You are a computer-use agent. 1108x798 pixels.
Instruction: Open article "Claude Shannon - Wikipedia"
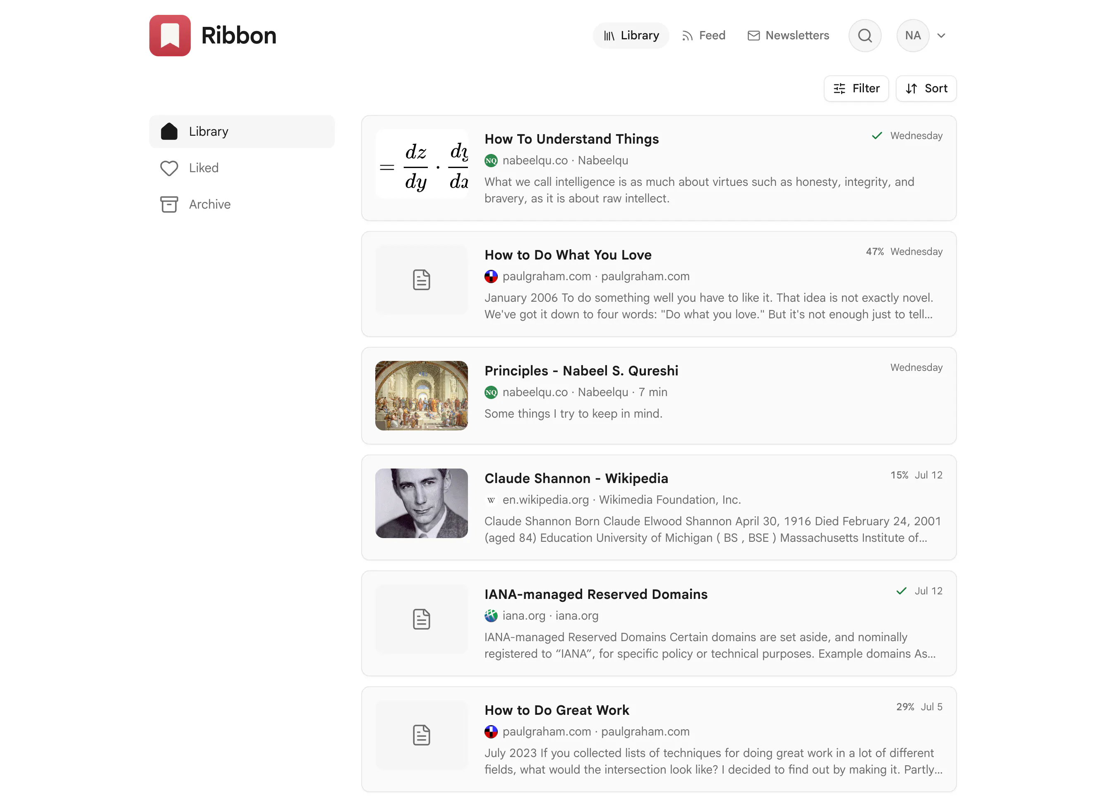pyautogui.click(x=576, y=478)
